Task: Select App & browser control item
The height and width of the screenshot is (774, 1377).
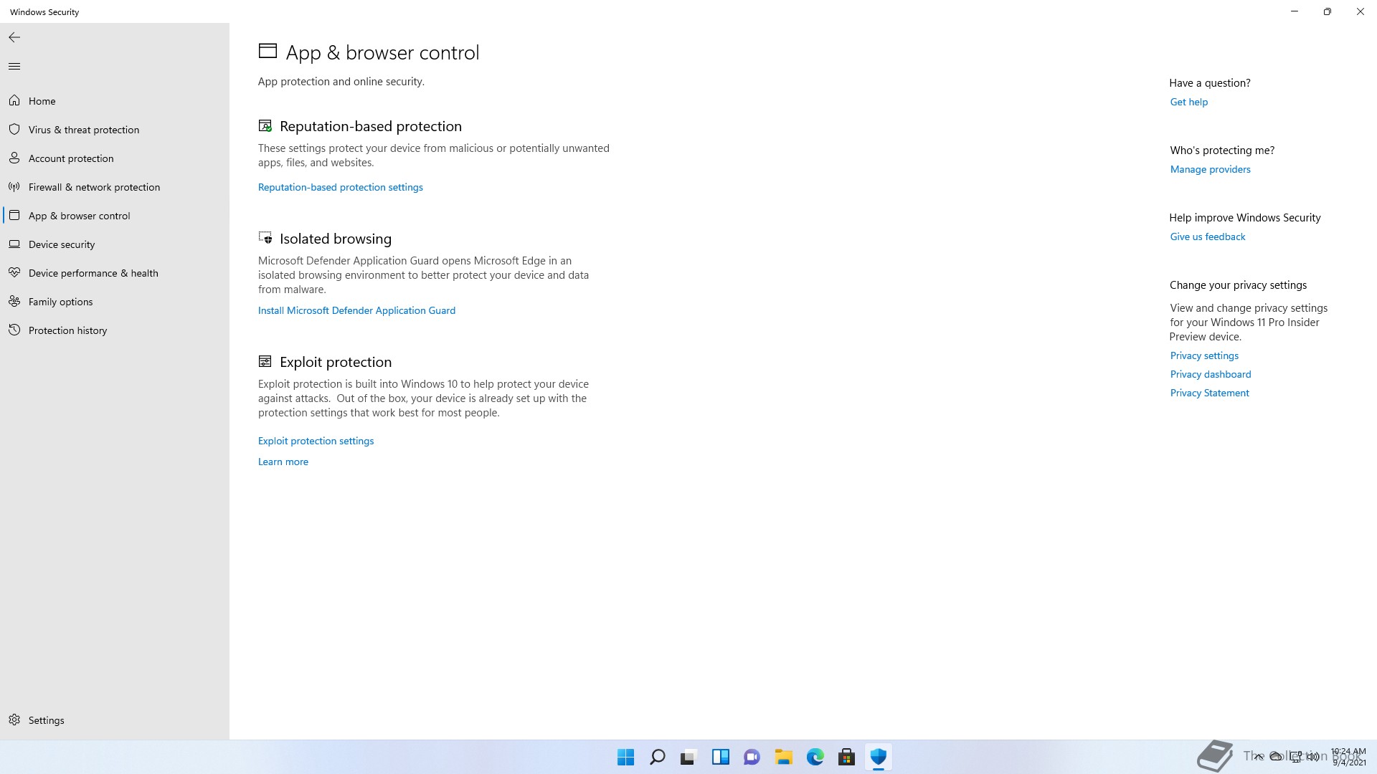Action: point(115,216)
